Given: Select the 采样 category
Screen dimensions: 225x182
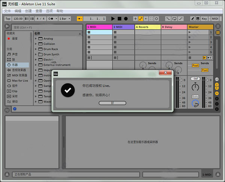Looking at the screenshot, I should (18, 96).
